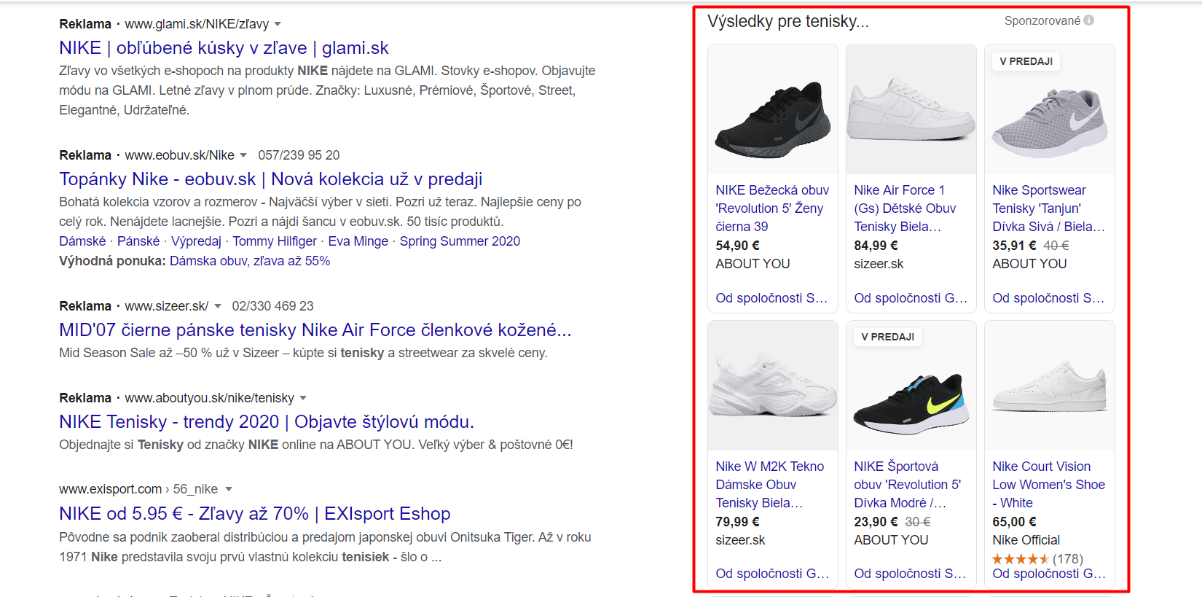Expand the aboutyou.sk ad URL dropdown arrow
Viewport: 1202px width, 597px height.
click(303, 398)
